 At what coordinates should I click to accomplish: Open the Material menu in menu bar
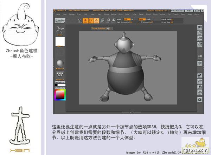(114, 14)
